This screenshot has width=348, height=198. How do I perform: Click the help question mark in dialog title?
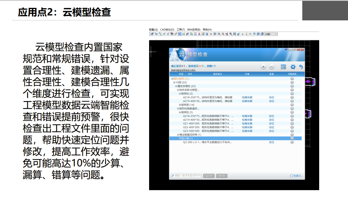(x=286, y=49)
